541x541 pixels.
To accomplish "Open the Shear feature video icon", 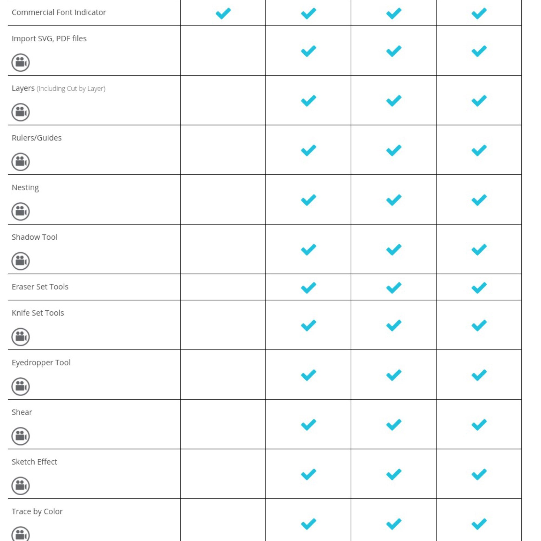I will pos(21,436).
